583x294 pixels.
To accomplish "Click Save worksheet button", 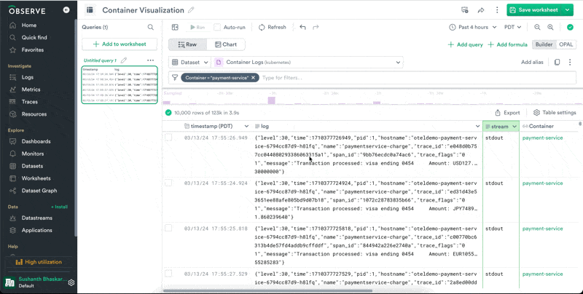I will click(534, 10).
